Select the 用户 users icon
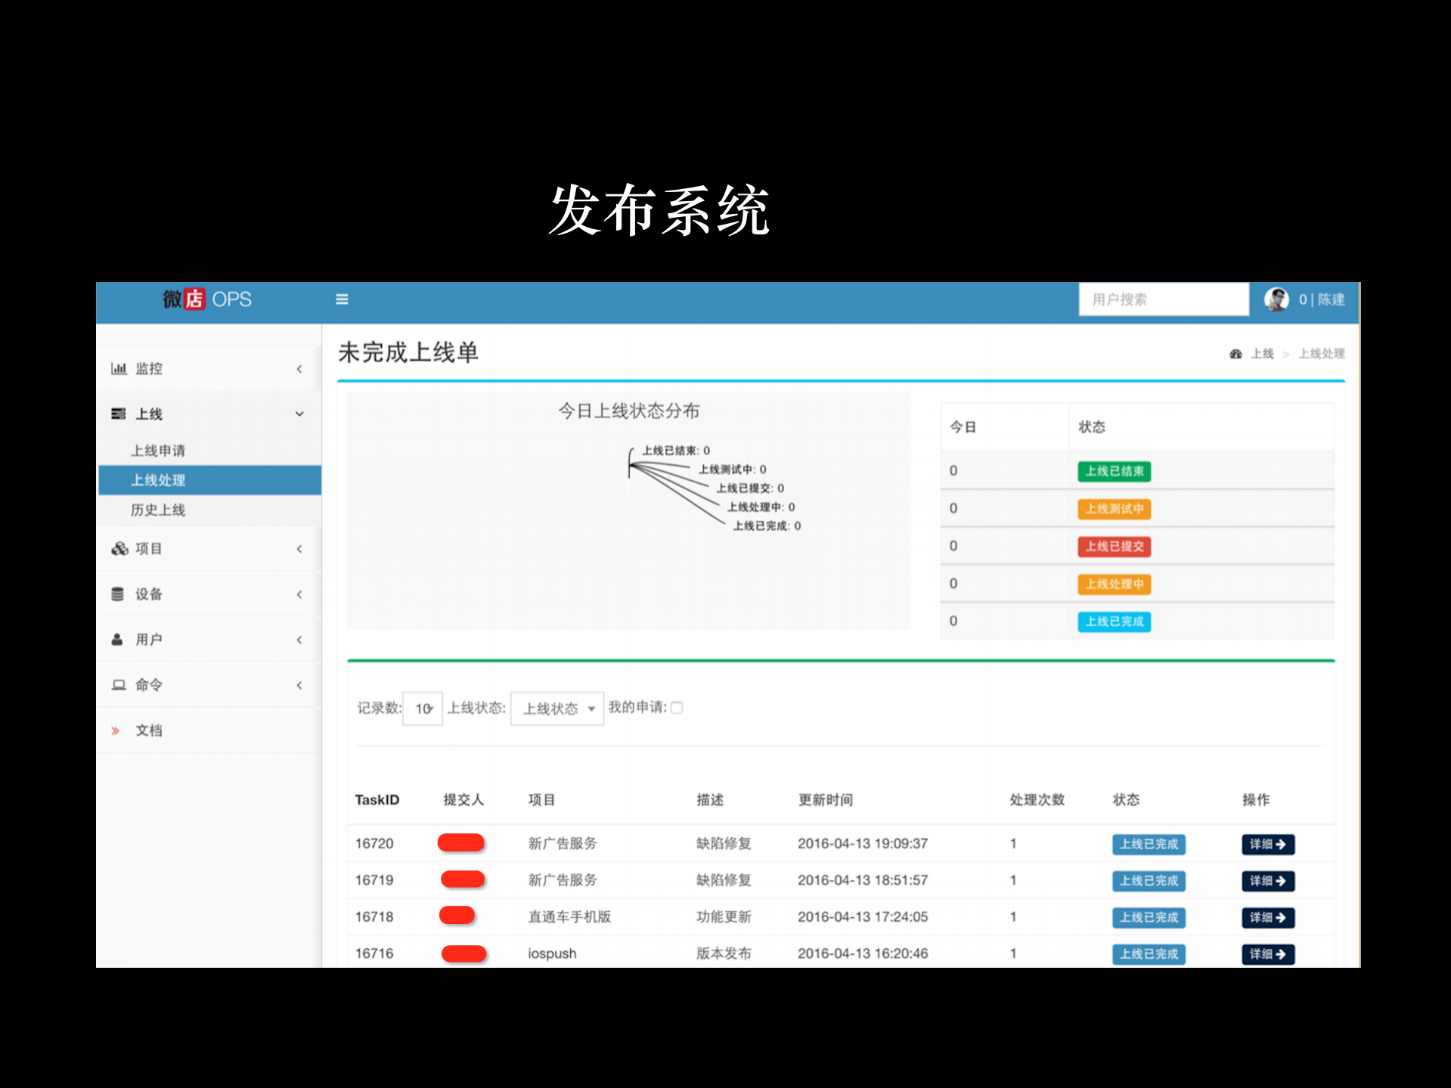 (x=119, y=640)
